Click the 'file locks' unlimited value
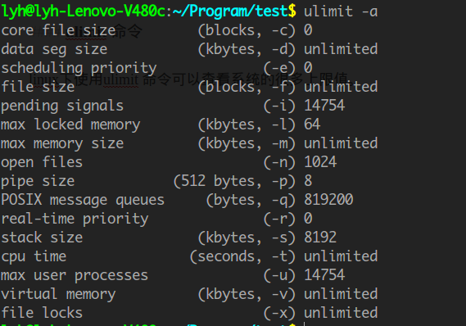Viewport: 466px width, 326px height. 341,313
